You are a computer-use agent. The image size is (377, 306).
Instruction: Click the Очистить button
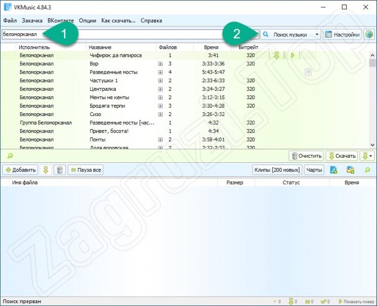[x=306, y=156]
